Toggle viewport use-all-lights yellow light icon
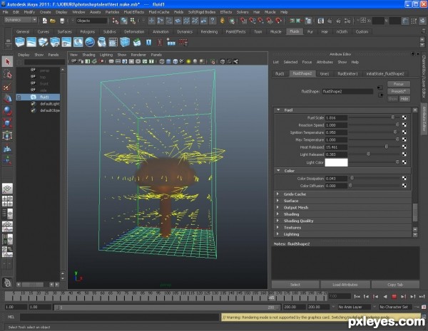This screenshot has width=428, height=331. point(188,61)
